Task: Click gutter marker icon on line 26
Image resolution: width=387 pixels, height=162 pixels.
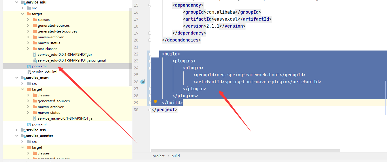Action: 143,82
